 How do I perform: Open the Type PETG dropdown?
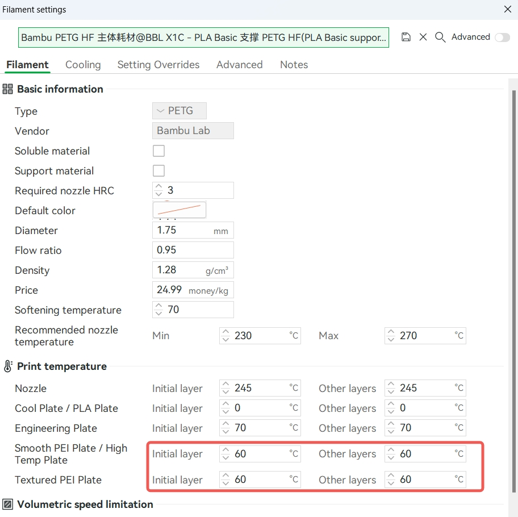[179, 111]
